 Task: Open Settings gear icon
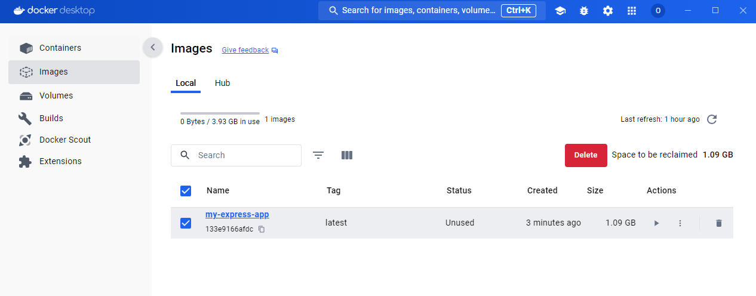coord(608,11)
